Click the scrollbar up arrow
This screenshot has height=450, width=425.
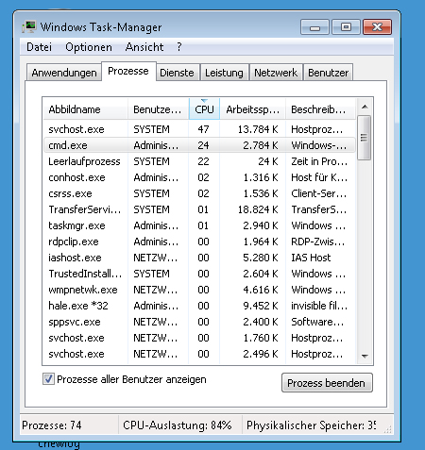point(365,107)
